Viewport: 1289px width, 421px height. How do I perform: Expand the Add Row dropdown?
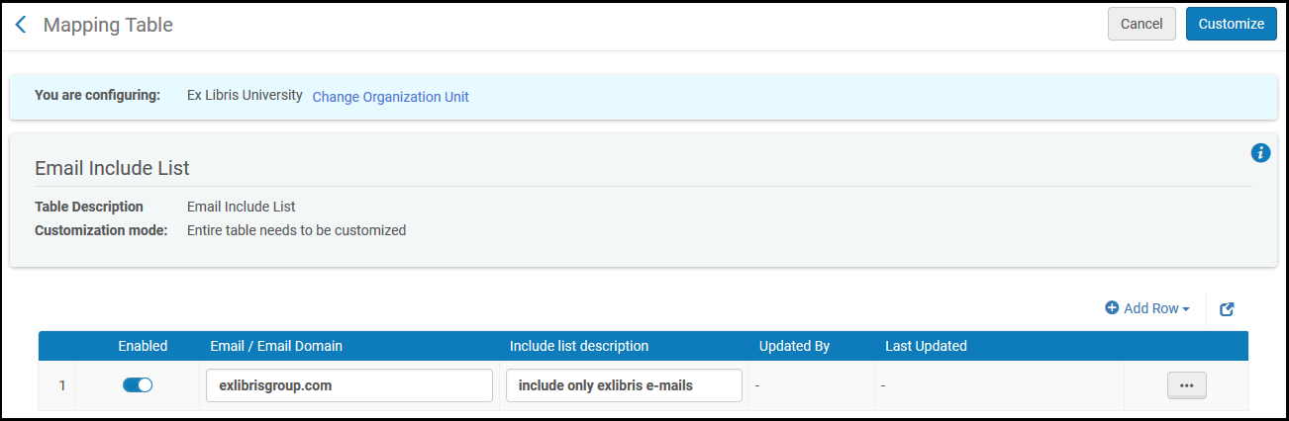(1147, 308)
